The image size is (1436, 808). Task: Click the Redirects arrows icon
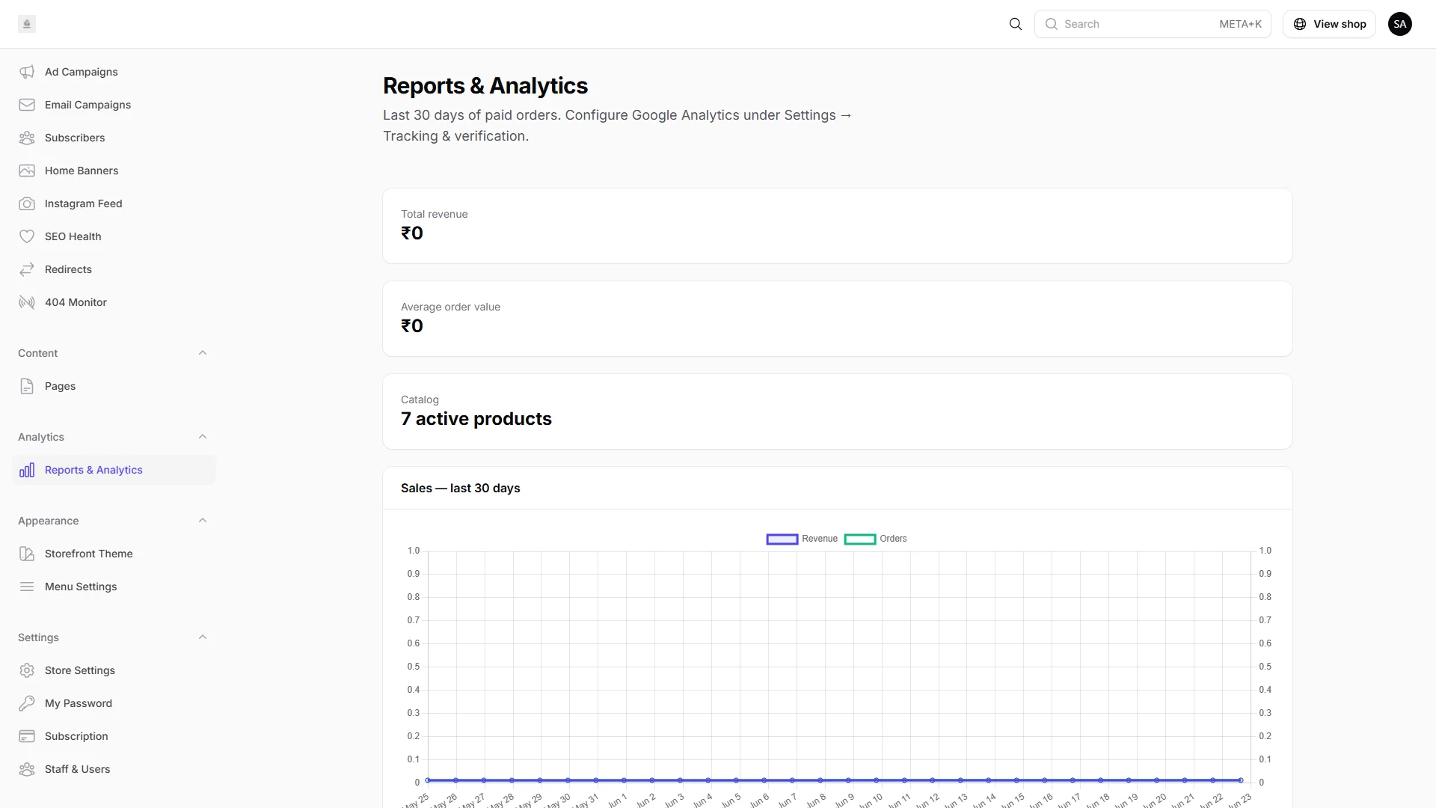pos(27,269)
